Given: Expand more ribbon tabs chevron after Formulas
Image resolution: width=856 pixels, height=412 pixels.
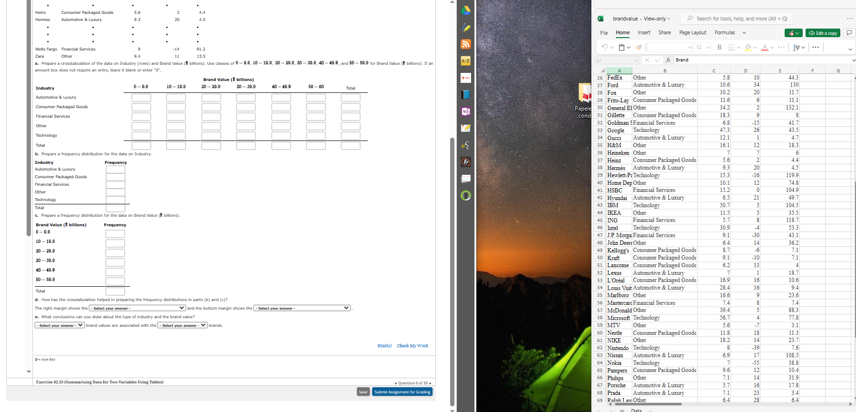Looking at the screenshot, I should click(744, 33).
